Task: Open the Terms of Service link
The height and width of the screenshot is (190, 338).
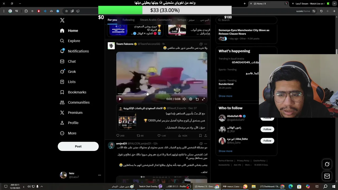Action: pos(226,161)
